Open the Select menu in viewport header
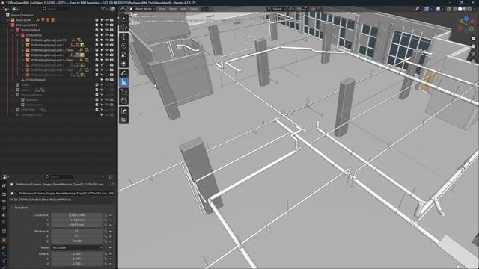479x269 pixels. (173, 9)
